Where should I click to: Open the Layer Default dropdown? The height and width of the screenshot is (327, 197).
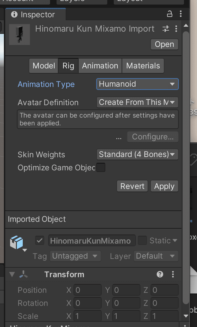click(156, 256)
